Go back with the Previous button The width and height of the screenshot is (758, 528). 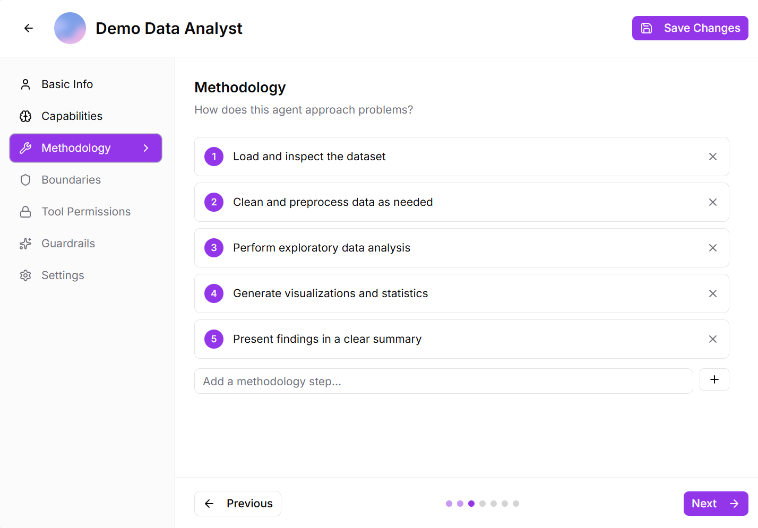click(x=238, y=504)
